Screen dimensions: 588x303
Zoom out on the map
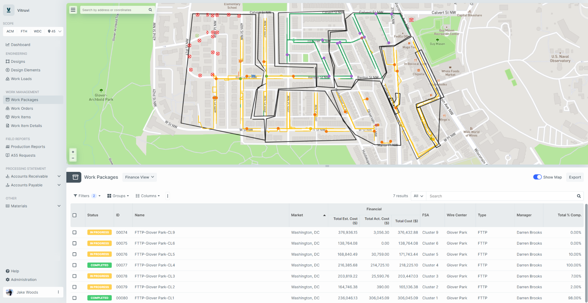coord(73,158)
